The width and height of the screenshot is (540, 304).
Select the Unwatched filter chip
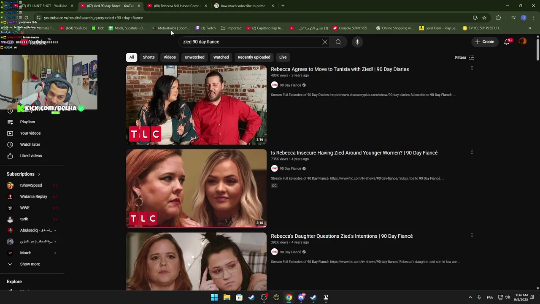coord(194,57)
